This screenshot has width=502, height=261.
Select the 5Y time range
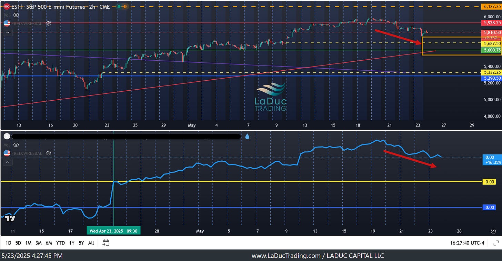coord(81,243)
